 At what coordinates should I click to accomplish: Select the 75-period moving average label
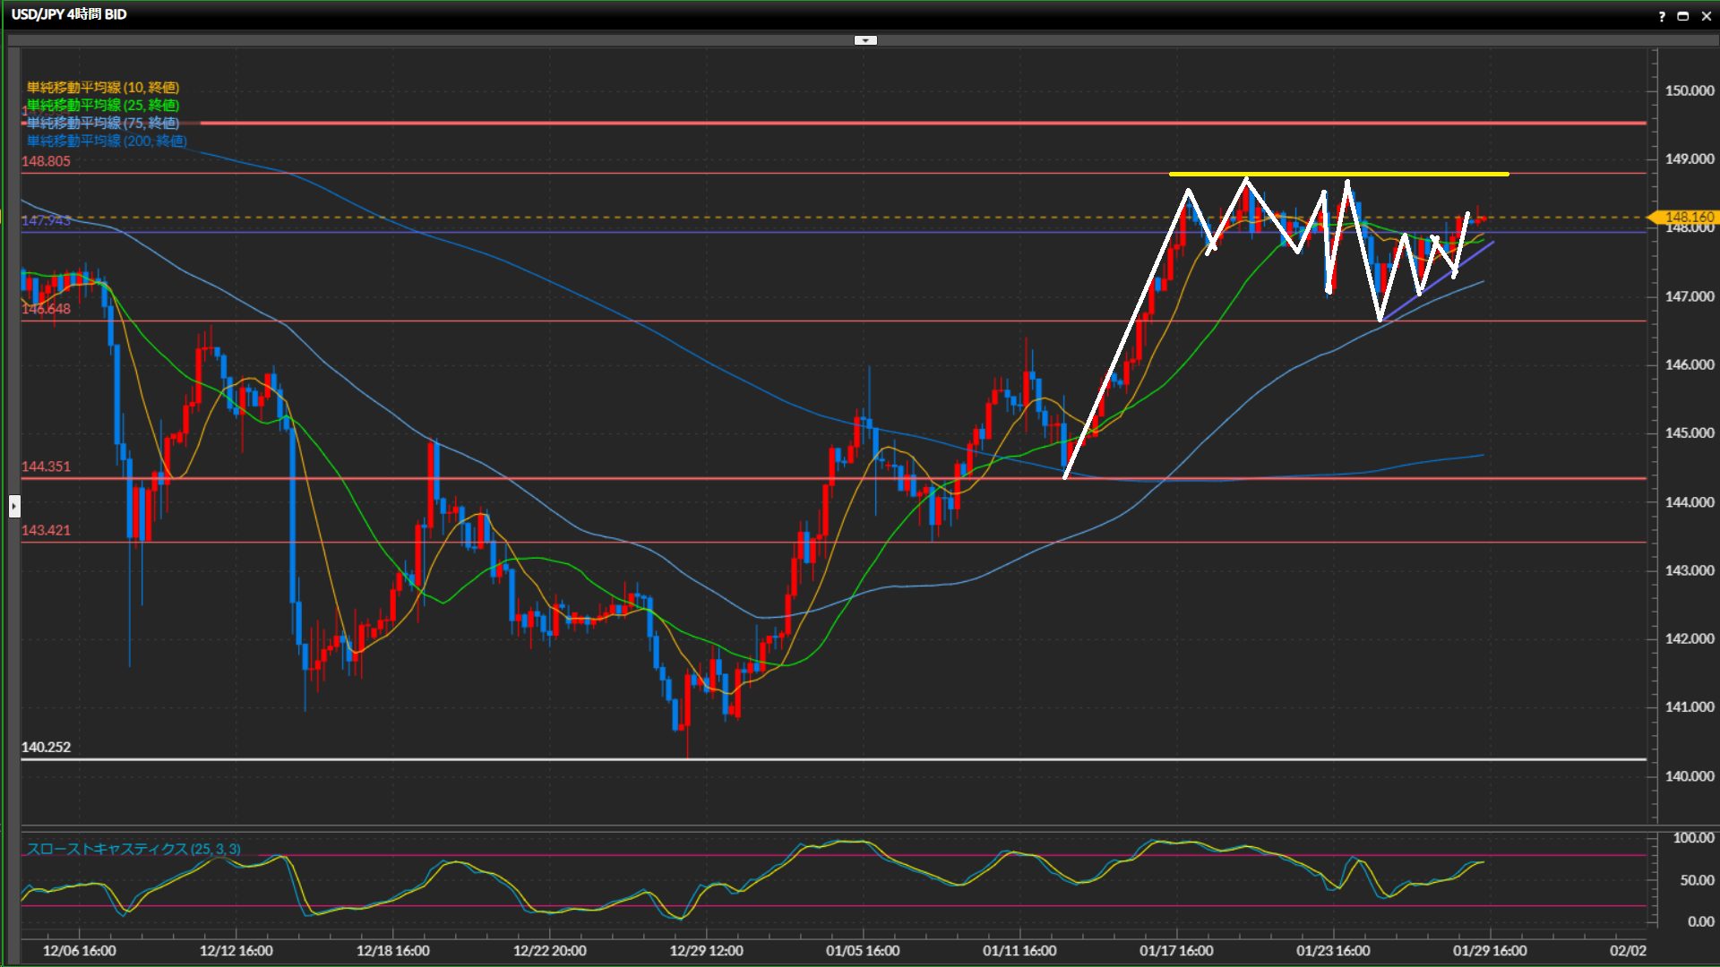pyautogui.click(x=102, y=123)
